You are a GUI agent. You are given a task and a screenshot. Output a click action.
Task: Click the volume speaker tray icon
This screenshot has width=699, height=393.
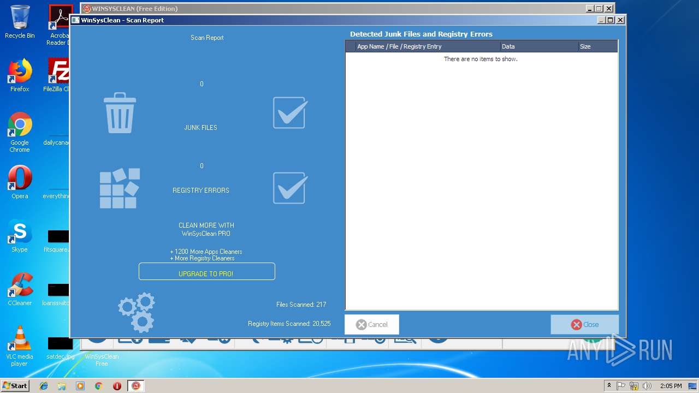pos(647,386)
